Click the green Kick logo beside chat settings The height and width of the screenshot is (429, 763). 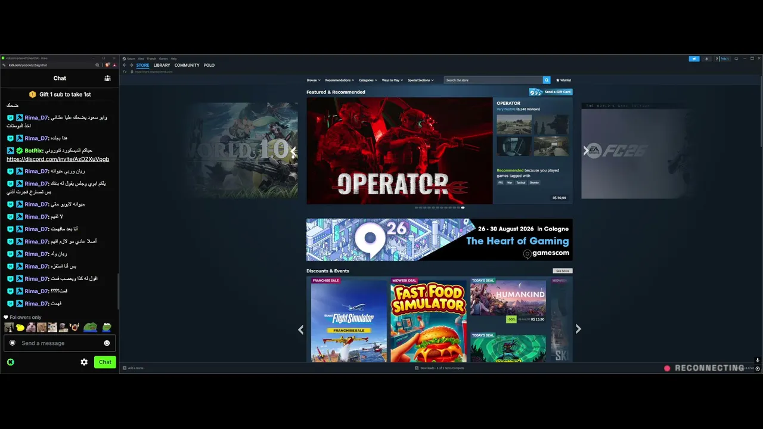(x=10, y=362)
